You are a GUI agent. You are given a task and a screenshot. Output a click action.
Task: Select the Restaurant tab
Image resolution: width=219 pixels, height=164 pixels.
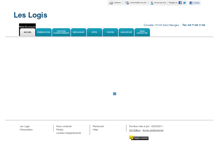[x=79, y=32]
